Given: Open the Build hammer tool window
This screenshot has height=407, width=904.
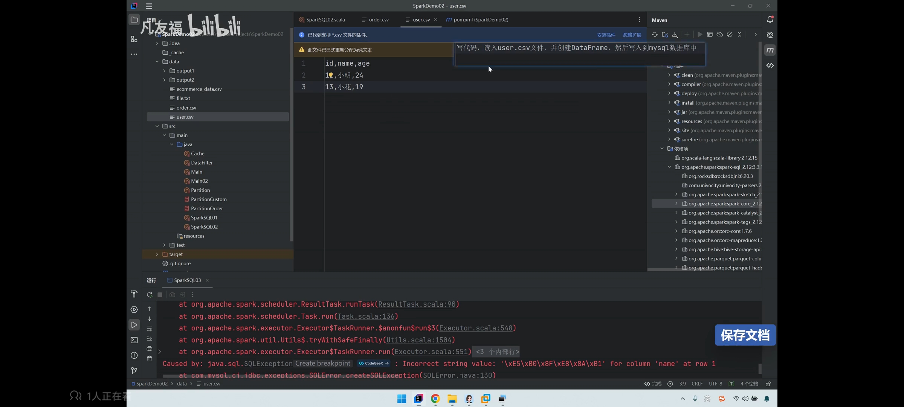Looking at the screenshot, I should (x=134, y=294).
